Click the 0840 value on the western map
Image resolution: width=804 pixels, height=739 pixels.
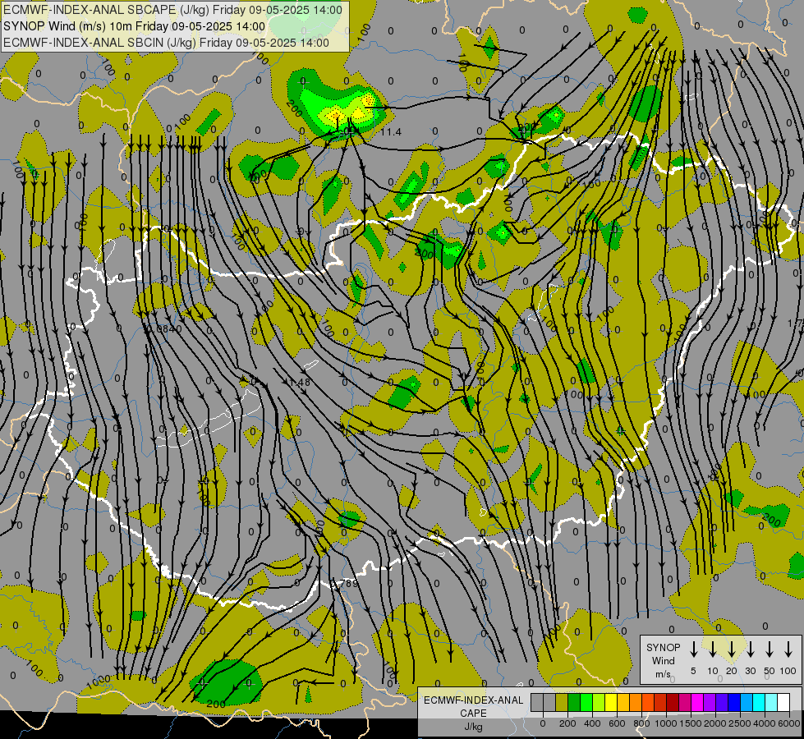pyautogui.click(x=169, y=328)
